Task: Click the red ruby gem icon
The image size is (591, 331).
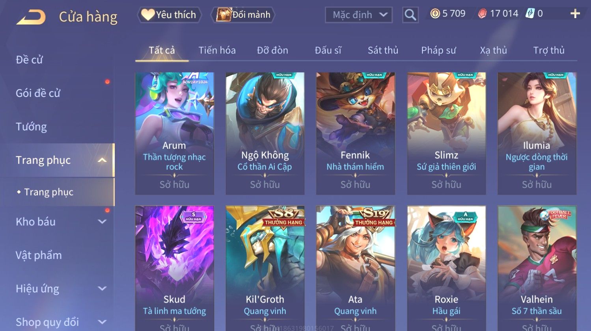Action: [x=482, y=14]
